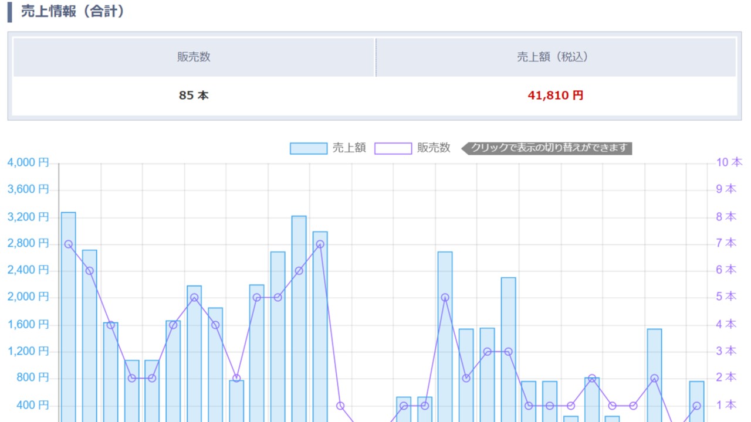Toggle the 売上額 legend series
The image size is (751, 422).
click(328, 148)
